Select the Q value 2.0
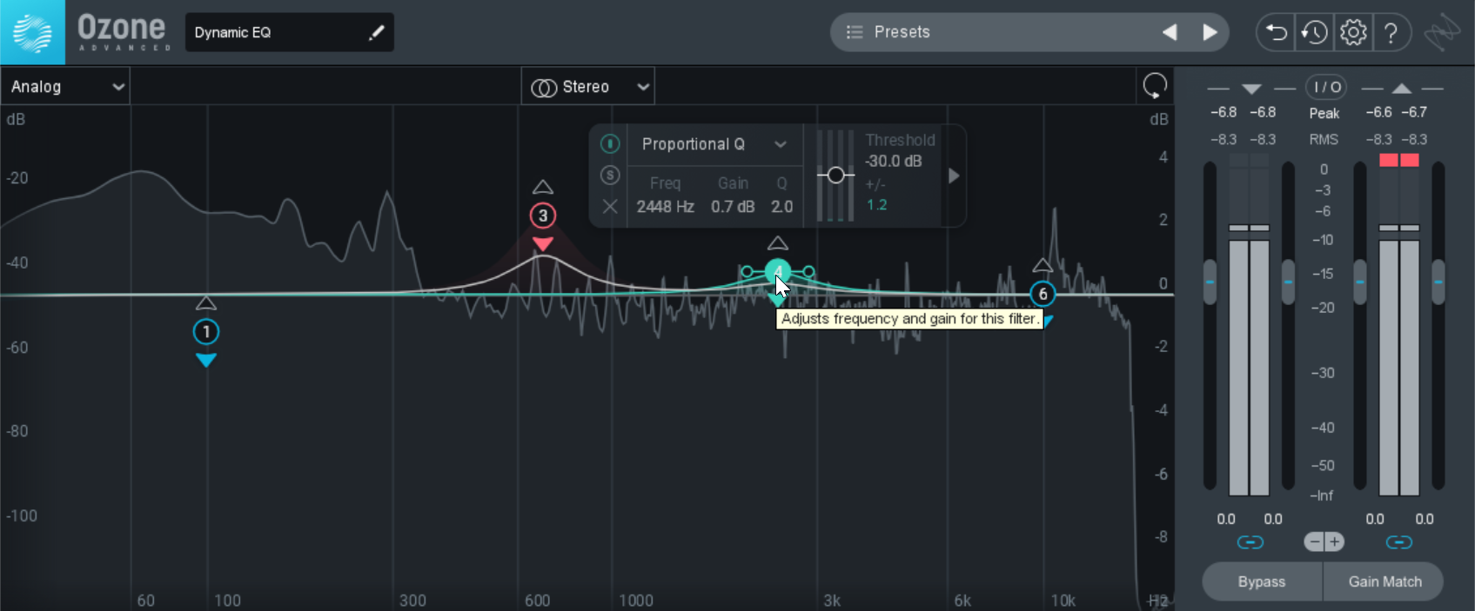The height and width of the screenshot is (611, 1475). (781, 207)
